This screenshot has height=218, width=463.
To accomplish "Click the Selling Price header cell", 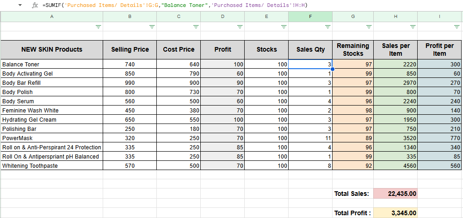I will pyautogui.click(x=130, y=50).
